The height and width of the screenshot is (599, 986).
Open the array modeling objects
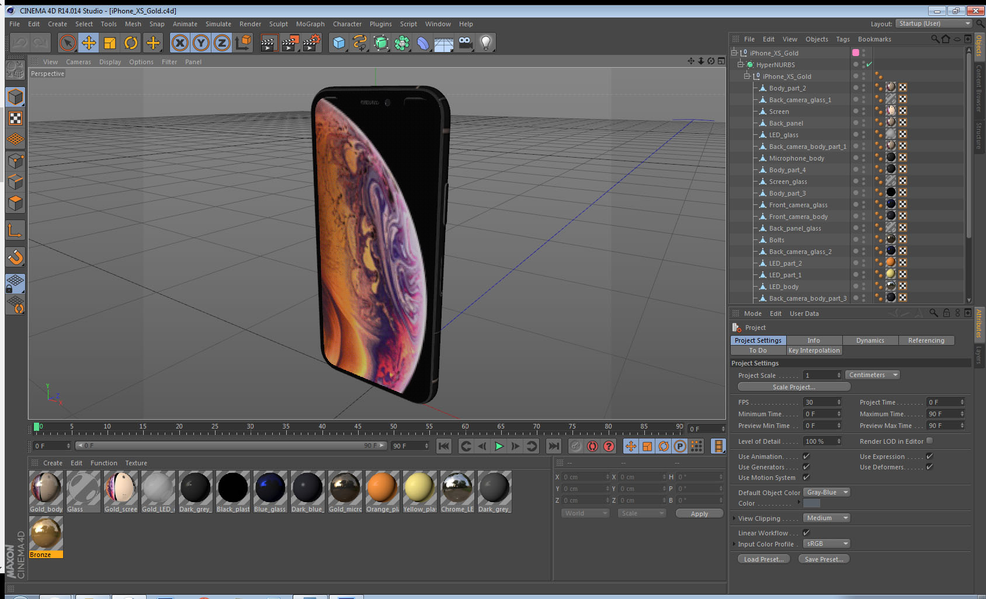(x=402, y=43)
